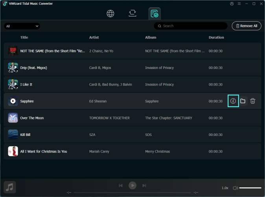Click artist 'TOMORROW X TOGETHER'
265x197 pixels.
109,118
